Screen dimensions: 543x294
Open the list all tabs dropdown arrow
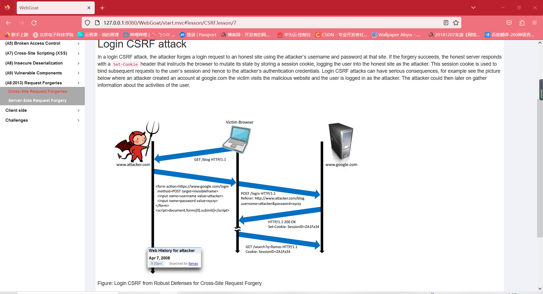tap(473, 8)
